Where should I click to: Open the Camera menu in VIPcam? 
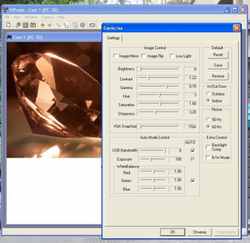pyautogui.click(x=47, y=17)
